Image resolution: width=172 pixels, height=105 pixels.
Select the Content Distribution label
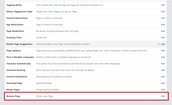pyautogui.click(x=17, y=77)
